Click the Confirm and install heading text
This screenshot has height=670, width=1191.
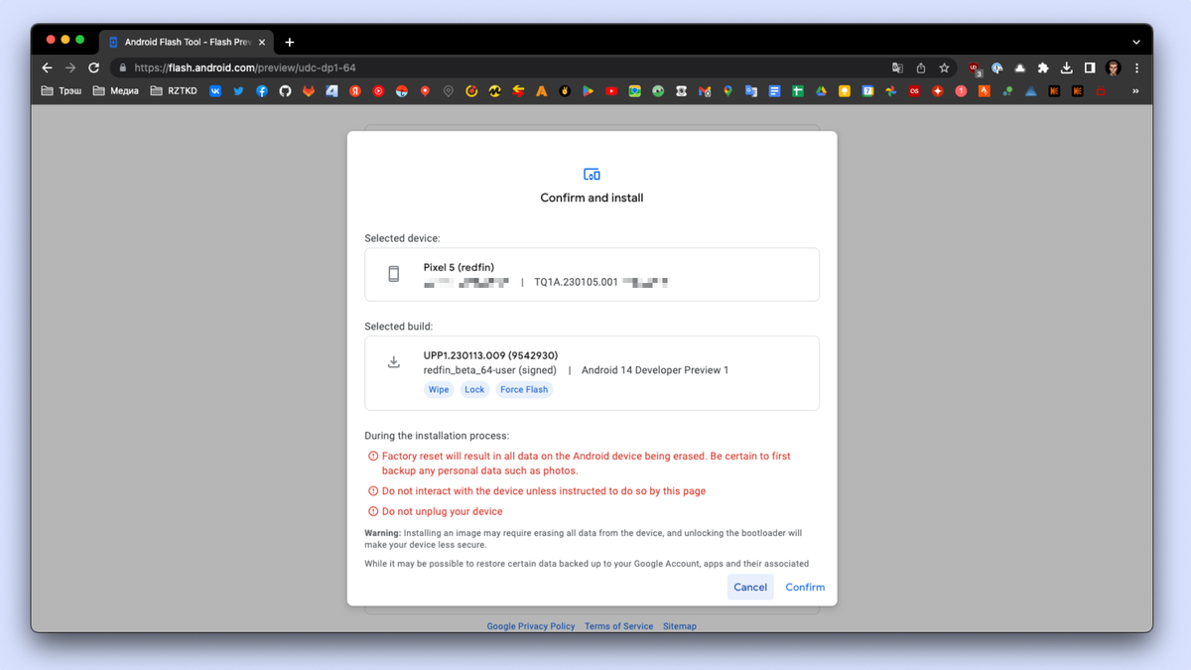[x=592, y=198]
